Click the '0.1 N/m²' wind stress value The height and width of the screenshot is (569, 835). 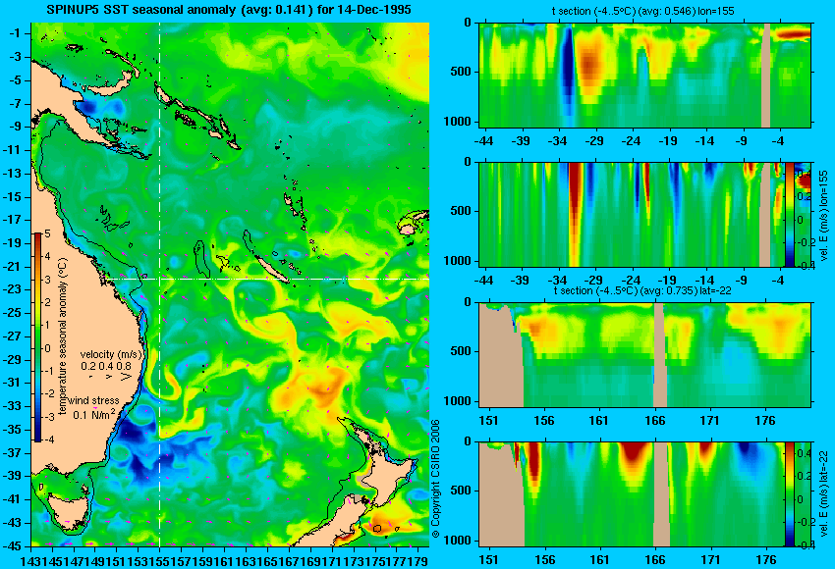pyautogui.click(x=93, y=414)
